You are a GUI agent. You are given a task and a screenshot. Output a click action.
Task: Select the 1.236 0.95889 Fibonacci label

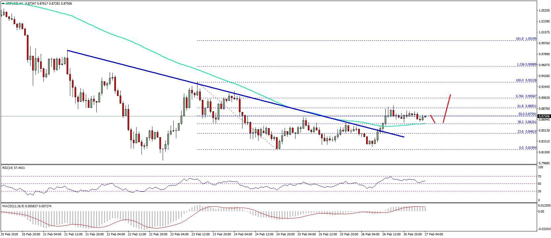click(527, 64)
